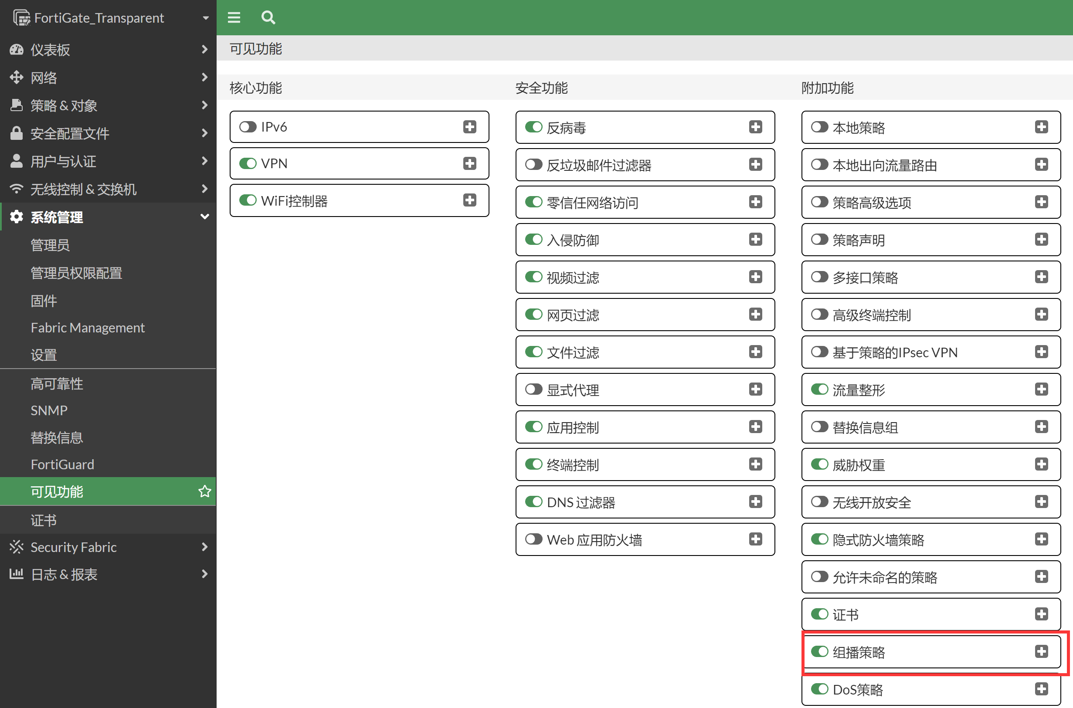Click the hamburger menu icon in header
This screenshot has width=1073, height=708.
coord(234,17)
